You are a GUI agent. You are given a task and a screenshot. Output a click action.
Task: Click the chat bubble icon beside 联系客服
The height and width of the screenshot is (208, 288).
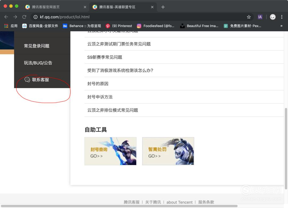point(27,80)
